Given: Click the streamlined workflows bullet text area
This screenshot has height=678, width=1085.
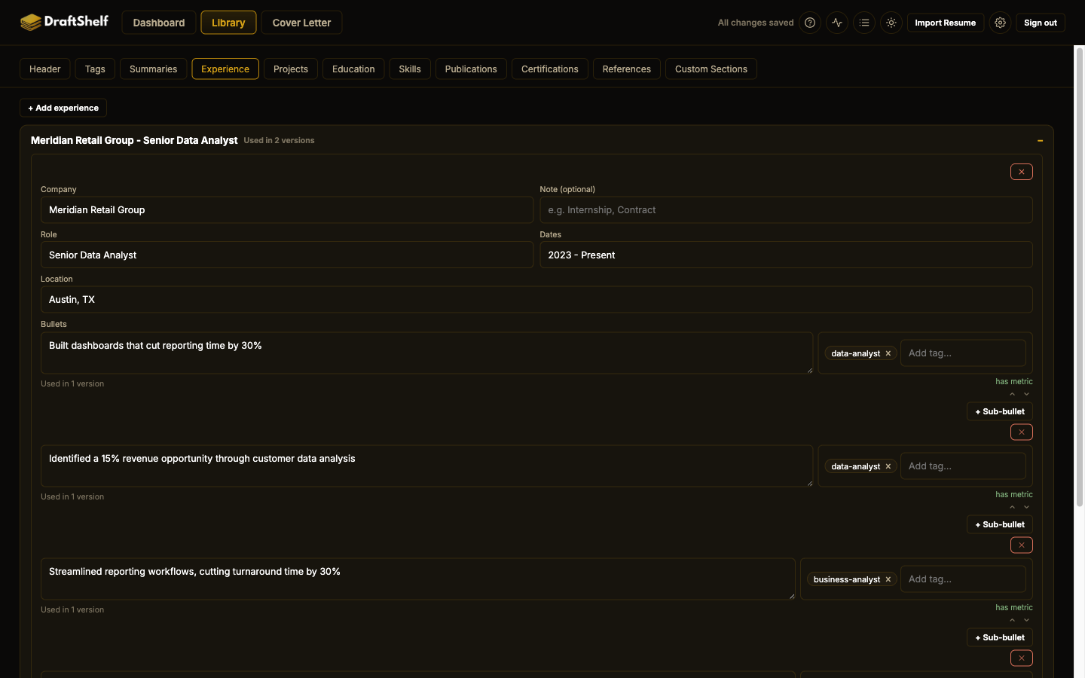Looking at the screenshot, I should [417, 579].
